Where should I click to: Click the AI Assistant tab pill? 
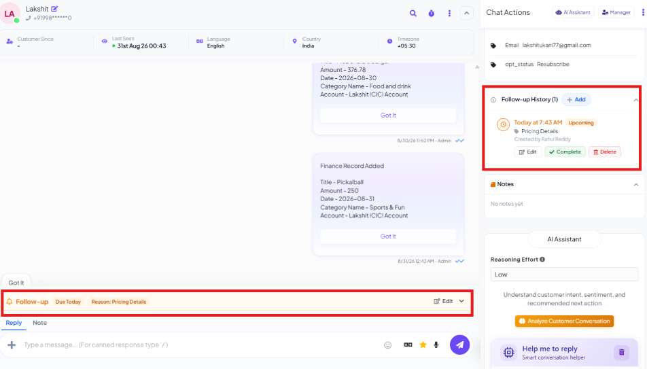point(564,239)
